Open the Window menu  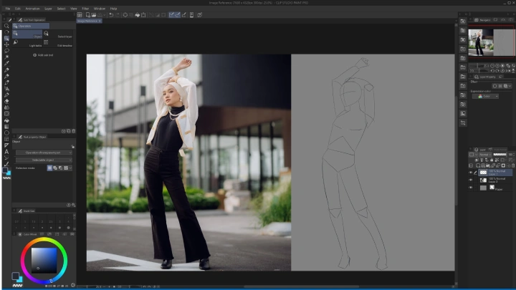(x=100, y=9)
